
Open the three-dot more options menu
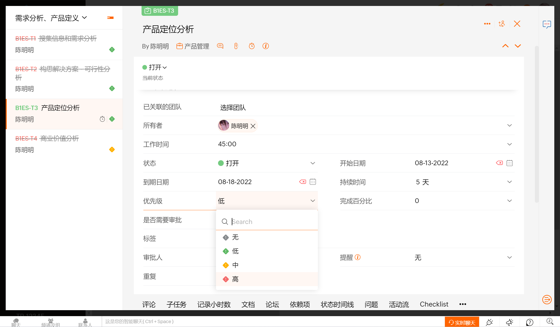[487, 24]
